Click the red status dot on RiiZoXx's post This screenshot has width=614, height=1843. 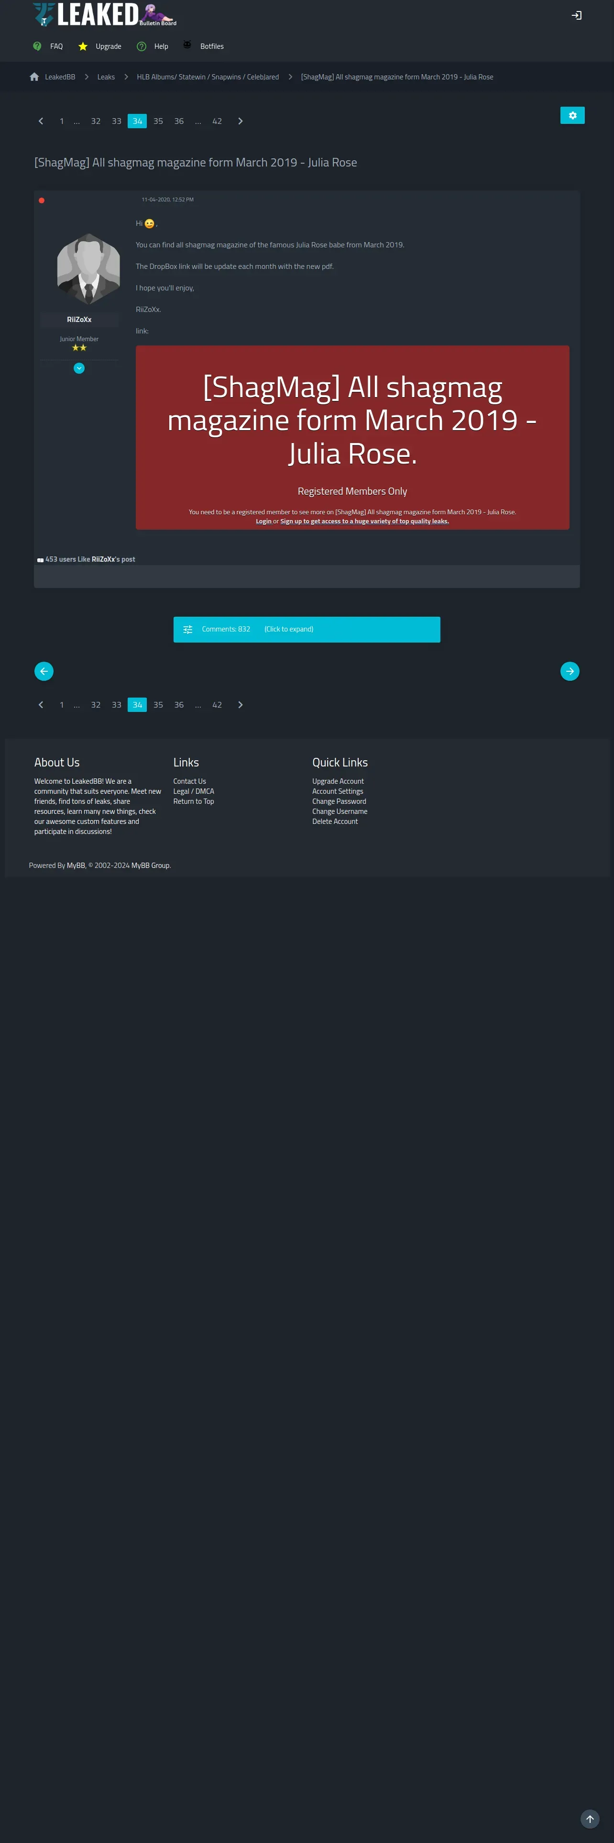[x=42, y=200]
